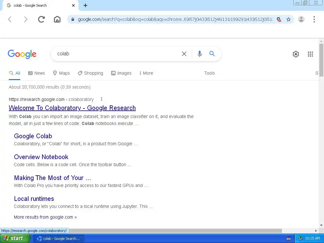Open the Overview Notebook sitelink

coord(41,157)
